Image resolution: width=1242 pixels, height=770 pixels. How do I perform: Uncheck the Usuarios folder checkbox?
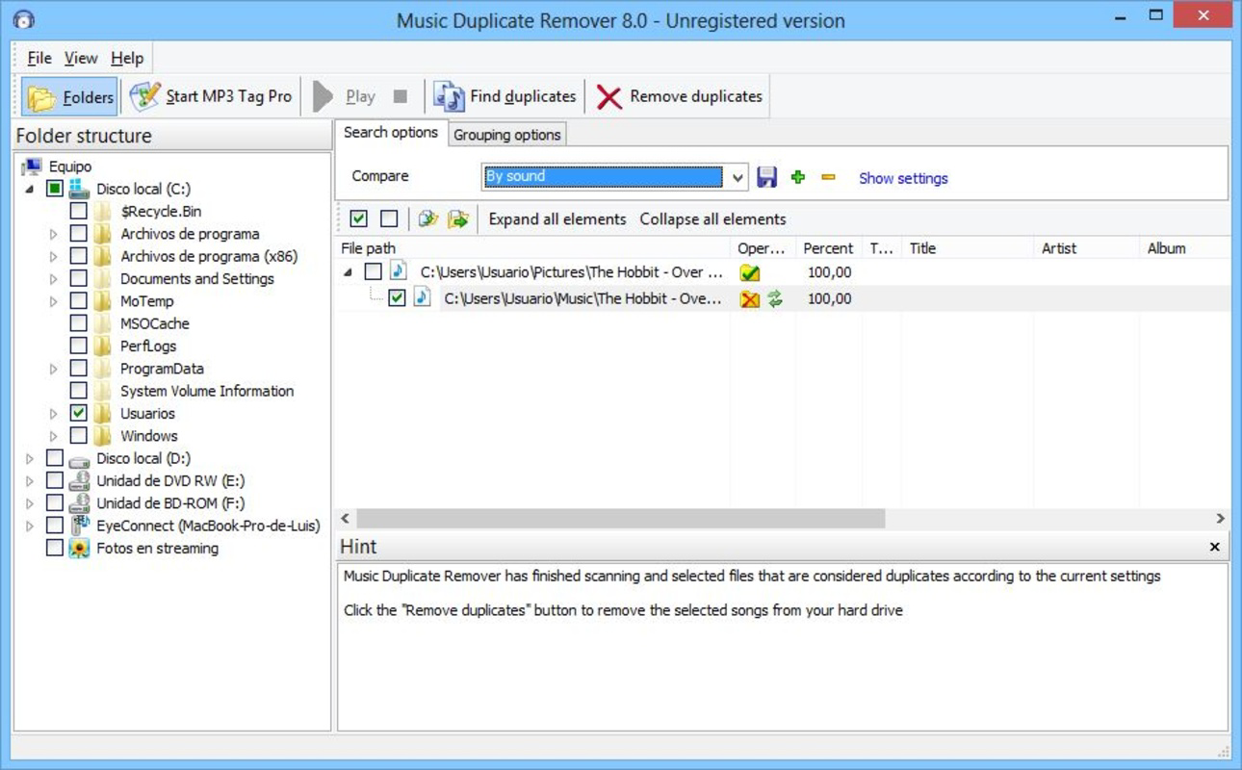pyautogui.click(x=79, y=414)
